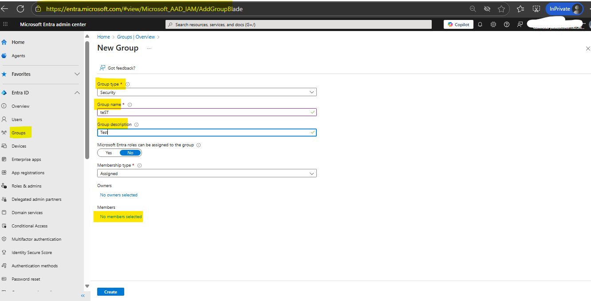The image size is (591, 301).
Task: Click the Group name input field
Action: point(207,112)
